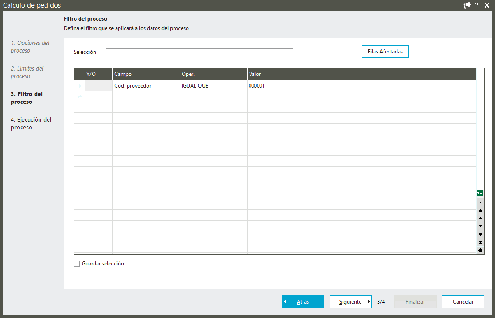This screenshot has width=495, height=318.
Task: Jump to last row of filter grid
Action: click(480, 242)
